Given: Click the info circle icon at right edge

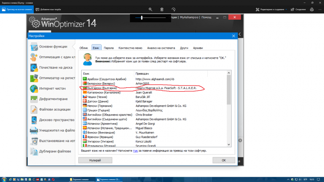Looking at the screenshot, I should 240,140.
